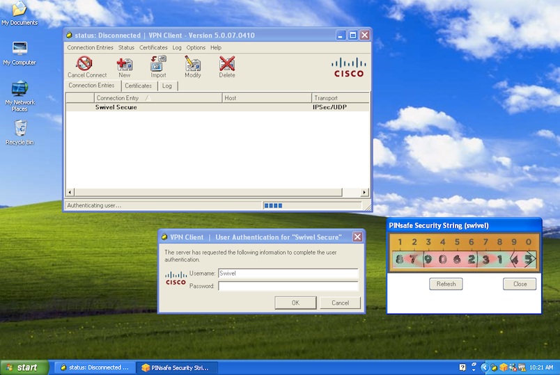Screen dimensions: 560x375
Task: Switch to the Log tab
Action: [x=166, y=86]
